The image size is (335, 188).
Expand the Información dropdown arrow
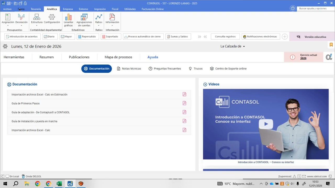click(x=112, y=26)
